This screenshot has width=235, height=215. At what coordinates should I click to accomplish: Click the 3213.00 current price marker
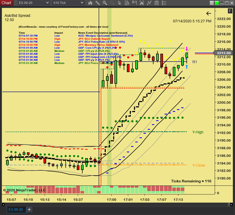pyautogui.click(x=223, y=53)
